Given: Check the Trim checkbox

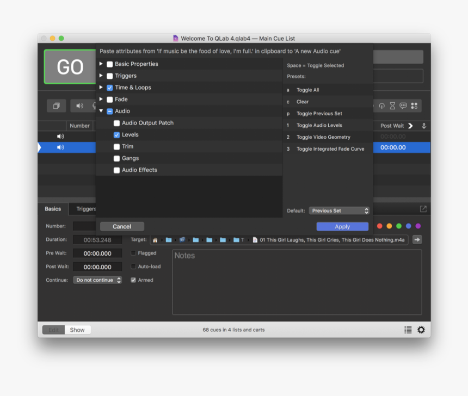Looking at the screenshot, I should point(116,146).
